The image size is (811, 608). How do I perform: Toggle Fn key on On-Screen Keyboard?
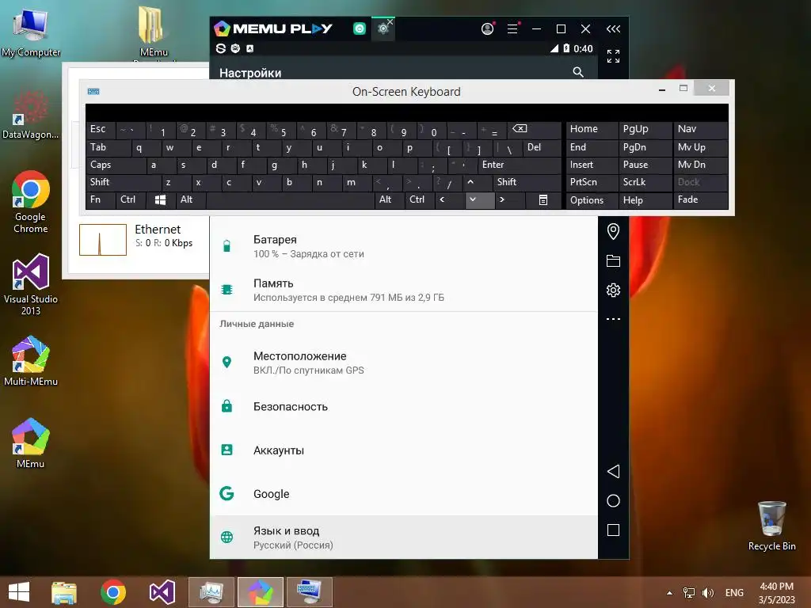click(x=101, y=200)
